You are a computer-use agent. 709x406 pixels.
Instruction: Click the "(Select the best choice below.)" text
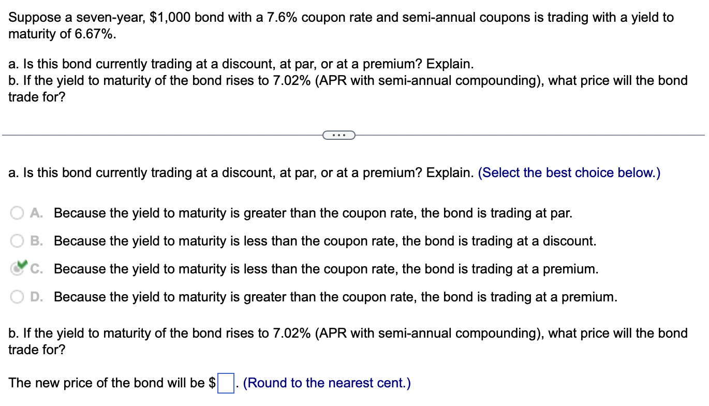pos(570,172)
